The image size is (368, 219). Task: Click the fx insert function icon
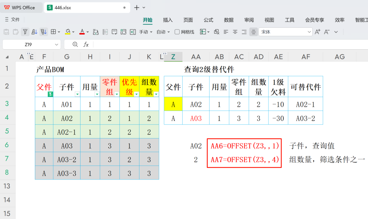pos(86,44)
